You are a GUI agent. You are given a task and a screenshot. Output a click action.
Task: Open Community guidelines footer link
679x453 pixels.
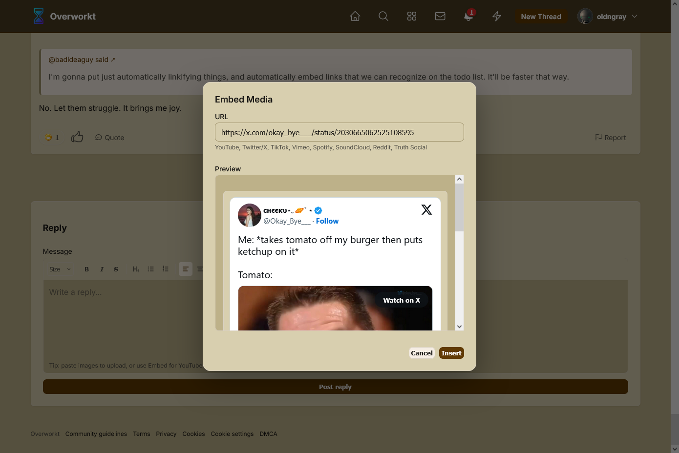[x=96, y=434]
